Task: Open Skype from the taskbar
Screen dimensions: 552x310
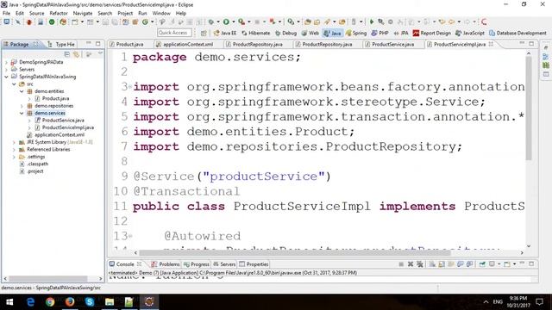Action: click(90, 301)
